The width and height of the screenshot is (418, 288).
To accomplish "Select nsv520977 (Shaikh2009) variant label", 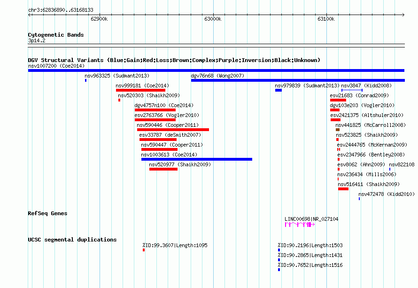I will click(x=180, y=164).
